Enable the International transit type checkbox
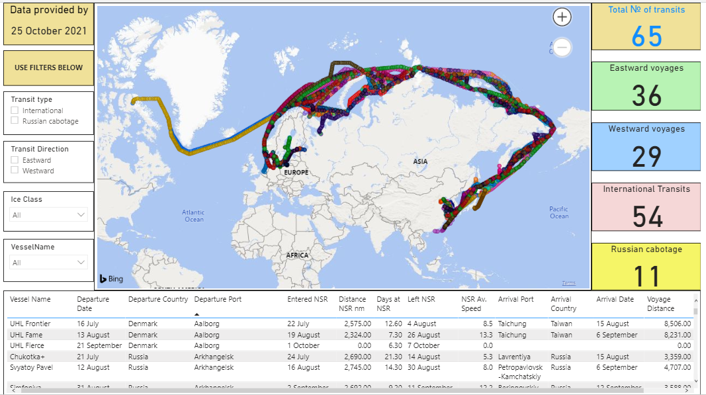 click(x=15, y=110)
